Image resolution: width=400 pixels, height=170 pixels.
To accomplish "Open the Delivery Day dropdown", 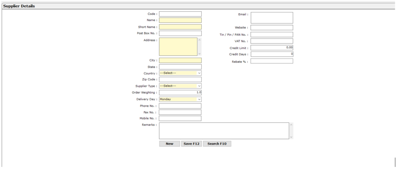I will click(x=180, y=99).
